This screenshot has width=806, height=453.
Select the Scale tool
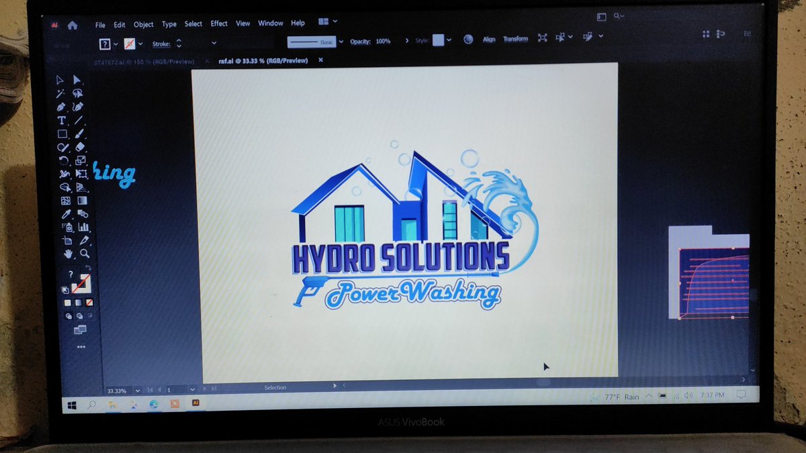tap(81, 160)
